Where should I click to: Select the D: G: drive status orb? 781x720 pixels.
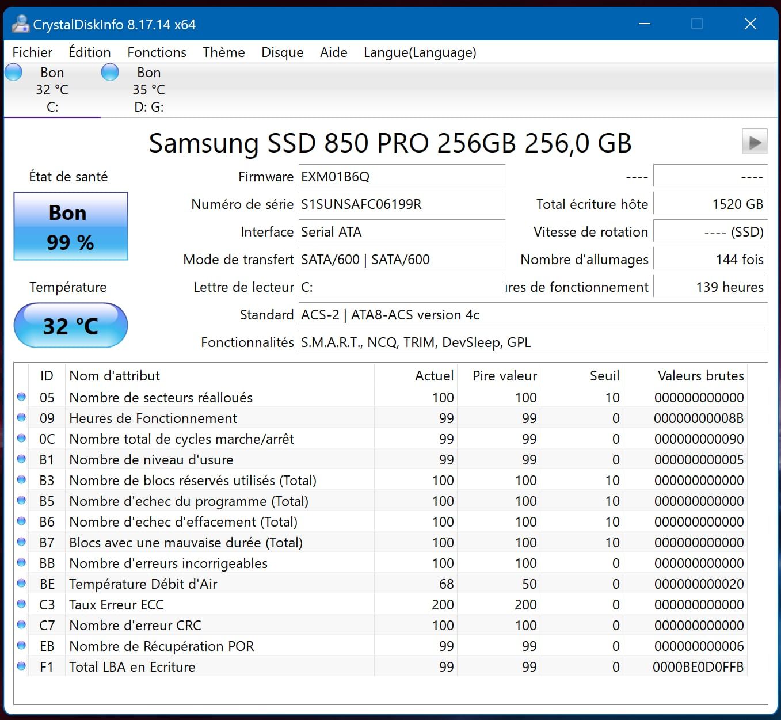110,73
